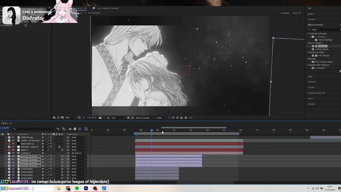Toggle 3D layer switch on Null 14
Screen dimensions: 341x192
pyautogui.click(x=62, y=150)
